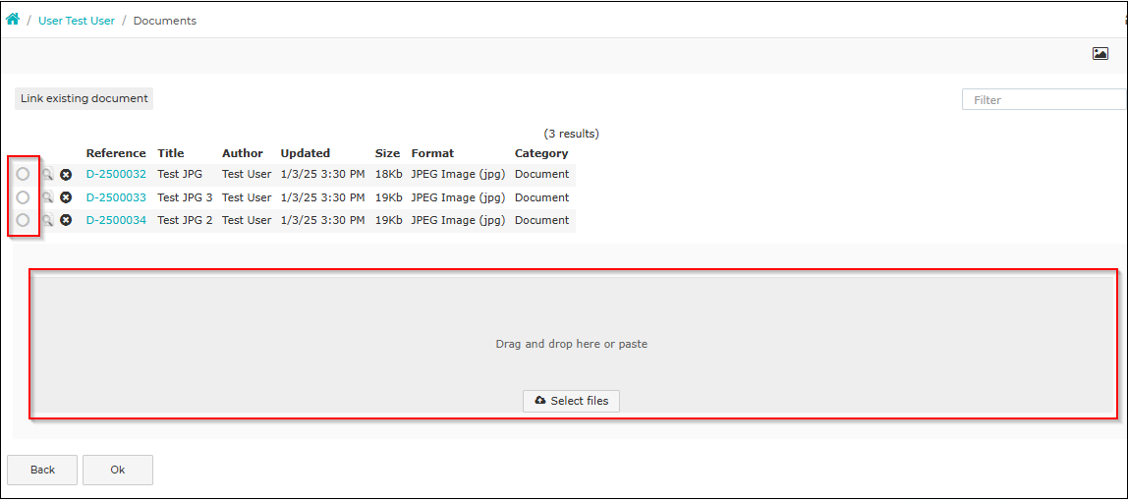The width and height of the screenshot is (1128, 500).
Task: Preview document D-2500033 with magnifier icon
Action: (x=47, y=197)
